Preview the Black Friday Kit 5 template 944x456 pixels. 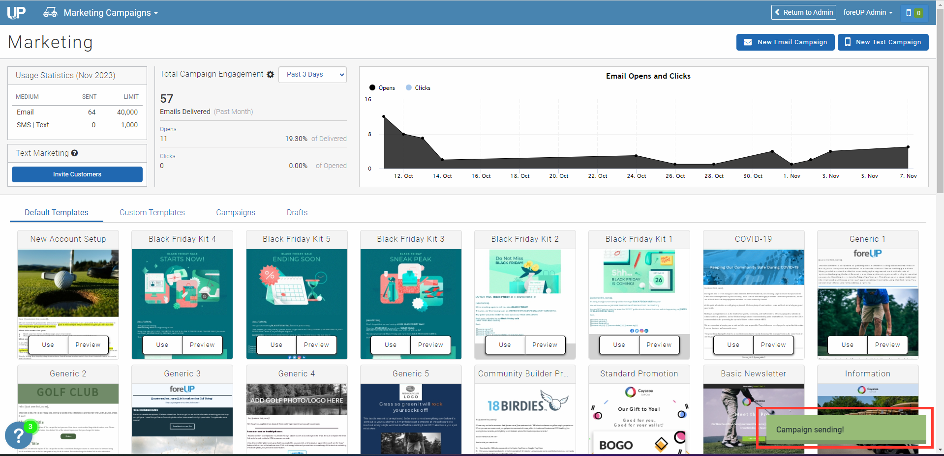[316, 345]
